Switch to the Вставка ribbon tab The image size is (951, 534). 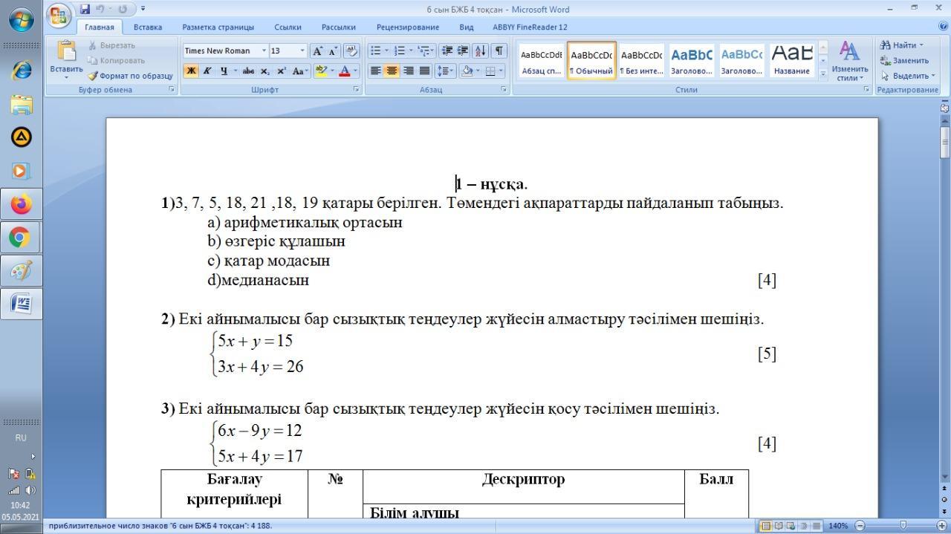click(148, 27)
